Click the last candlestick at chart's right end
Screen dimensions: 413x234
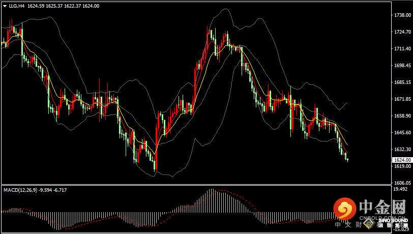point(348,160)
